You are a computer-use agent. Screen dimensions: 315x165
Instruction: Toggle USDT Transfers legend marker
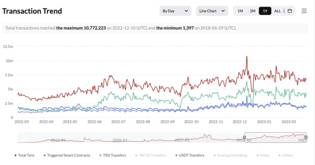[189, 155]
